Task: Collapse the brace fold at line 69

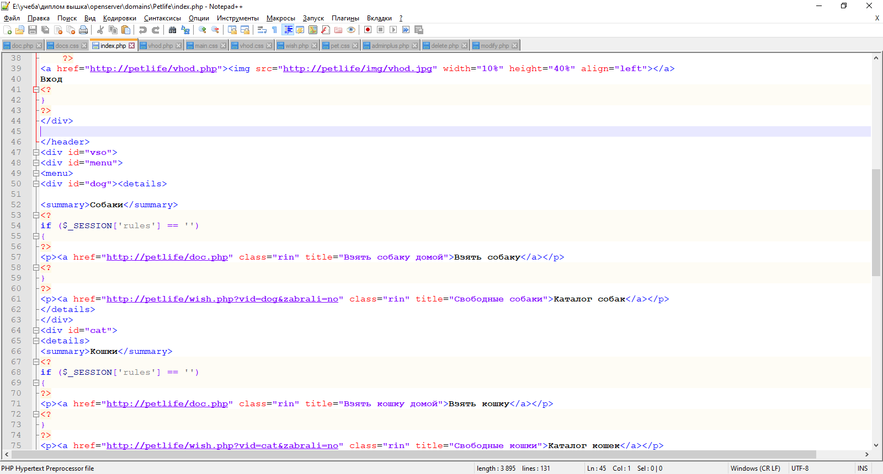Action: click(x=36, y=383)
